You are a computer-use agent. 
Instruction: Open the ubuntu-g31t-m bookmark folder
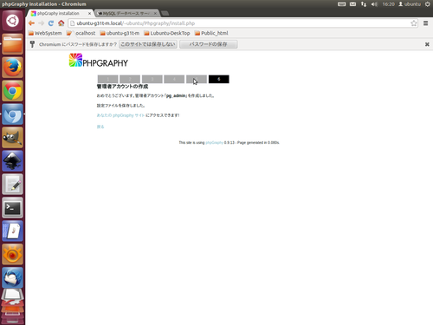tap(120, 33)
